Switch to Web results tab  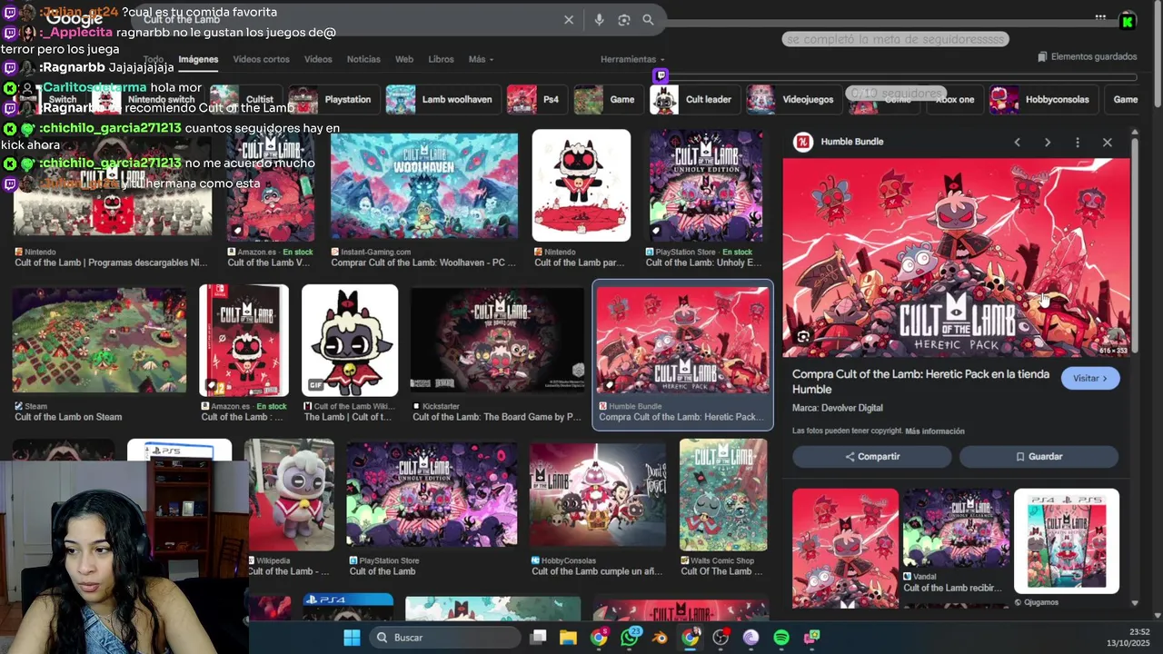click(404, 59)
